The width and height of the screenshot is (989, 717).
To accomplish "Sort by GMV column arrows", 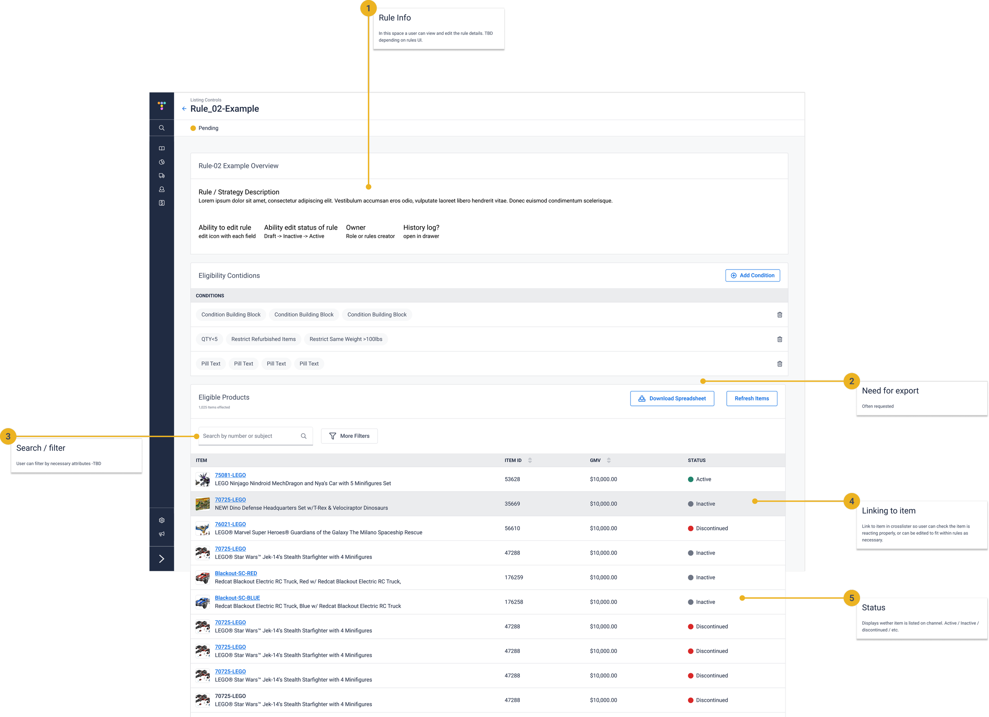I will point(608,460).
